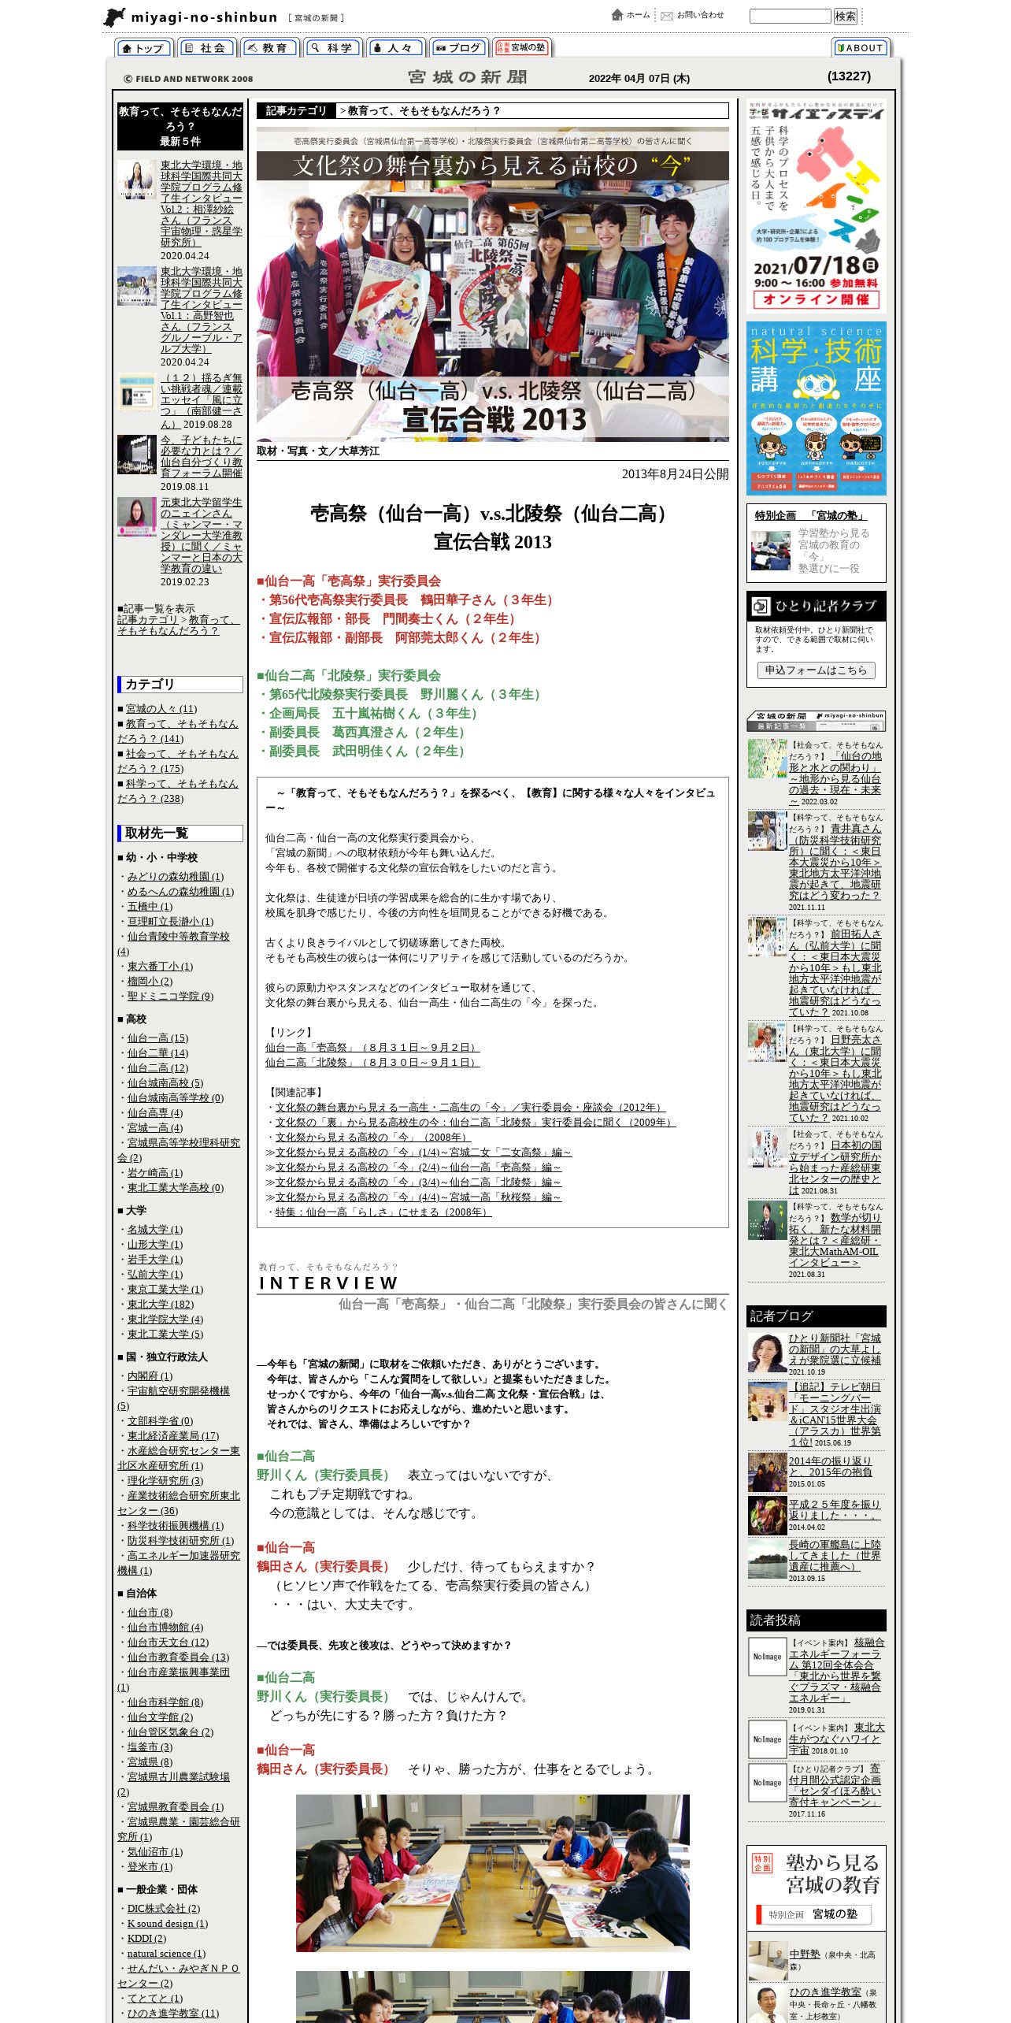
Task: Click the 検索 search button
Action: click(846, 17)
